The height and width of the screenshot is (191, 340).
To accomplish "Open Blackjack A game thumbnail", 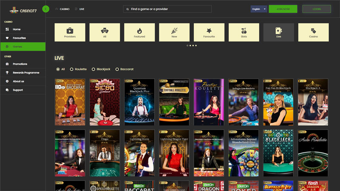I will (313, 102).
